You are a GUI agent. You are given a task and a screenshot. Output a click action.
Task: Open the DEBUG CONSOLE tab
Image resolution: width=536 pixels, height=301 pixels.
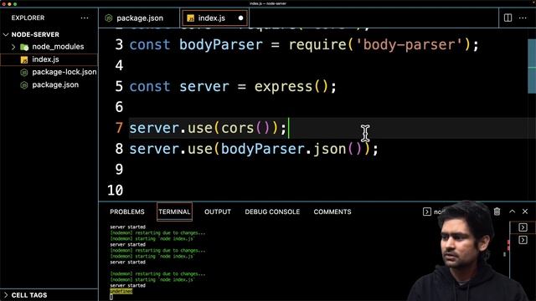click(272, 212)
